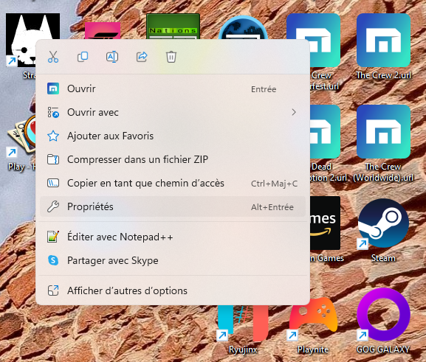Select Ouvrir from the context menu

[x=173, y=89]
